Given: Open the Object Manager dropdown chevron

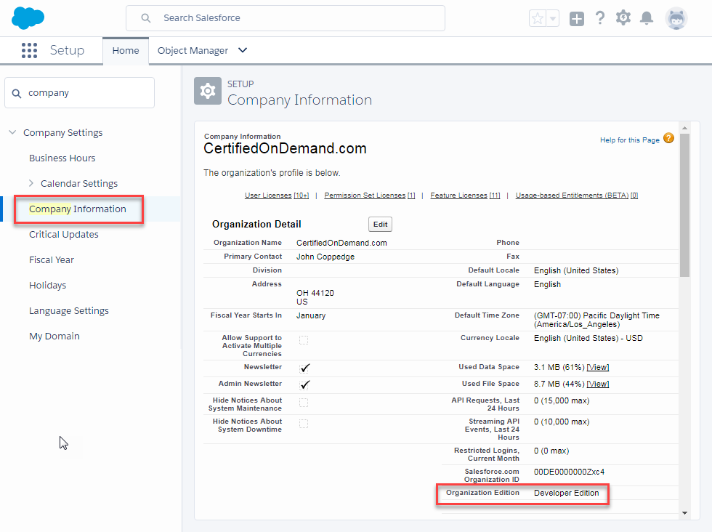Looking at the screenshot, I should click(x=243, y=50).
